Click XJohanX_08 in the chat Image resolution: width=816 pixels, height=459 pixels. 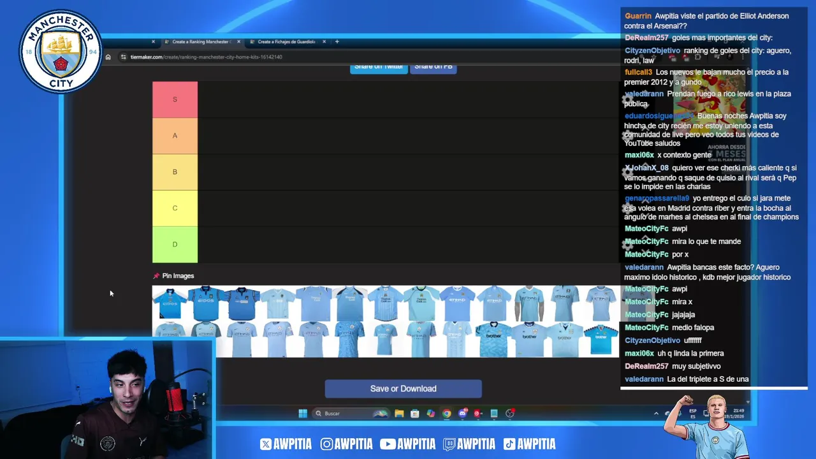[x=646, y=168]
